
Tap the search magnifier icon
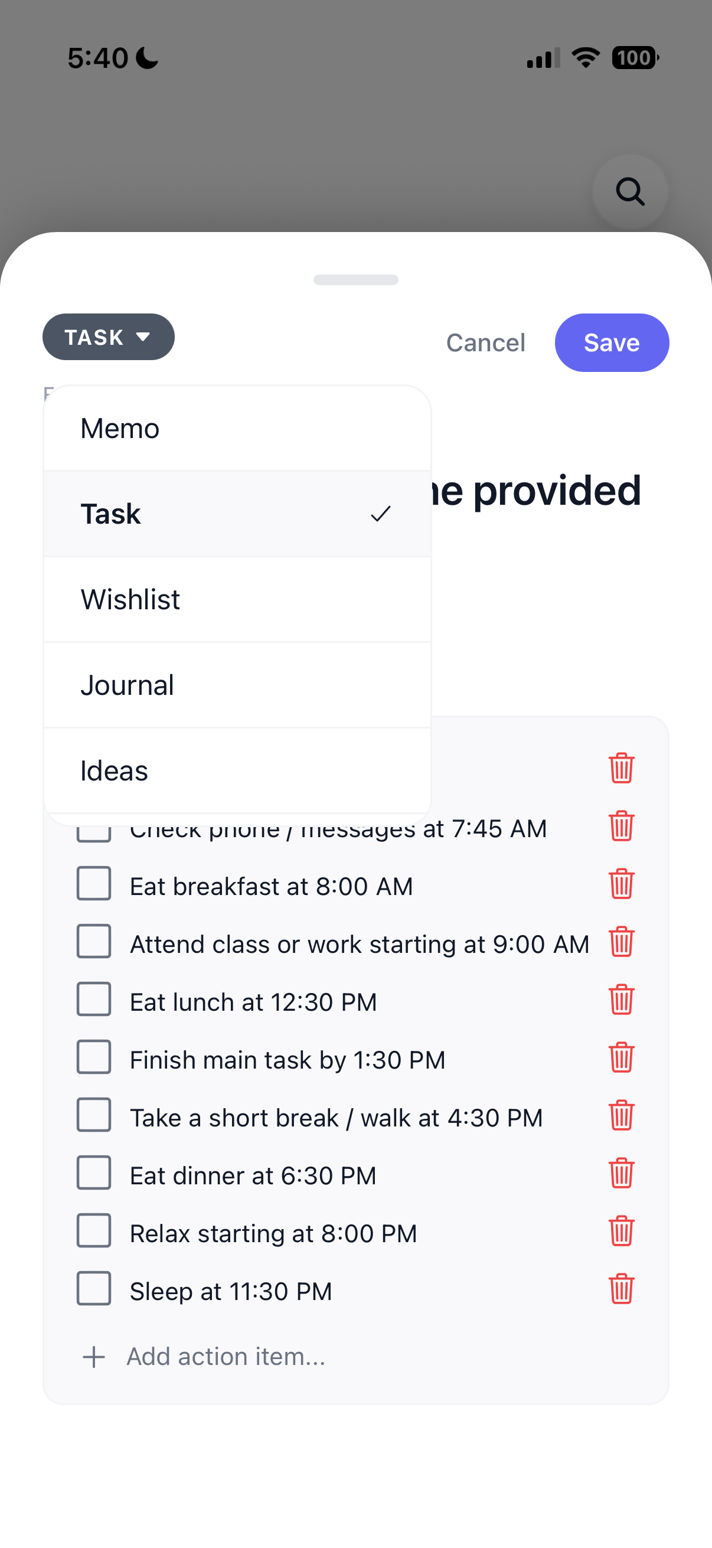tap(630, 192)
